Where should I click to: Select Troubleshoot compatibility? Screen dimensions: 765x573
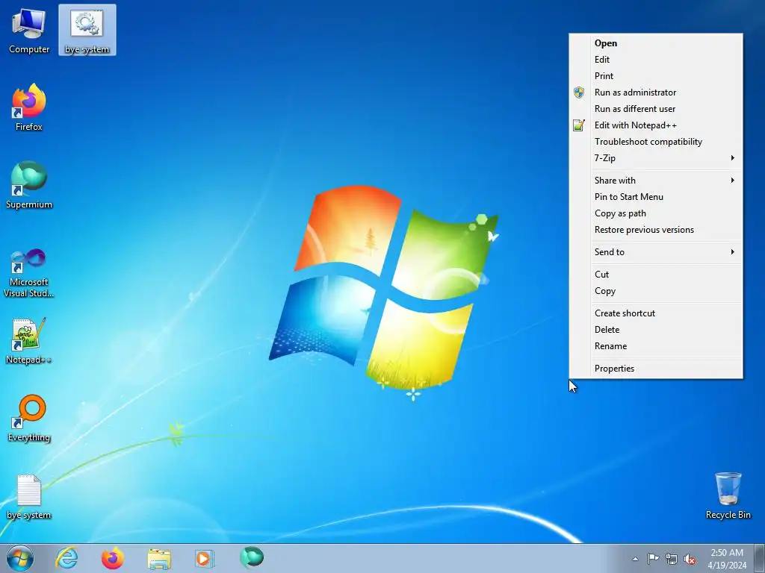tap(656, 142)
